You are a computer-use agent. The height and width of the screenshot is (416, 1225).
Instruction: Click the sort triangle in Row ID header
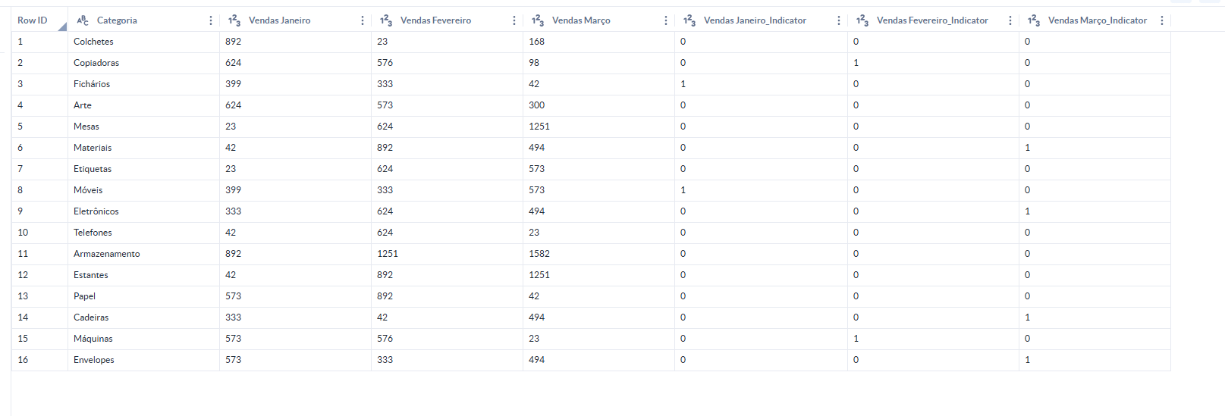pyautogui.click(x=61, y=27)
